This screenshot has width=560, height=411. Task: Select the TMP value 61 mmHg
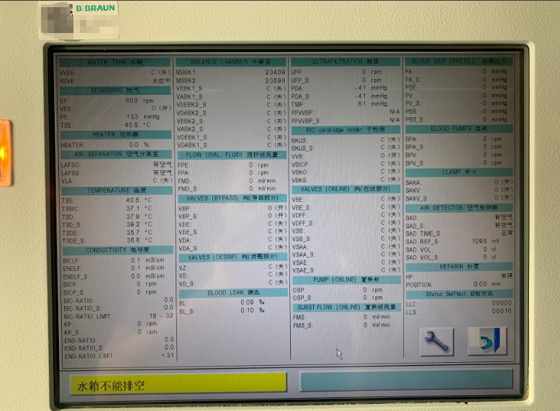(x=373, y=103)
